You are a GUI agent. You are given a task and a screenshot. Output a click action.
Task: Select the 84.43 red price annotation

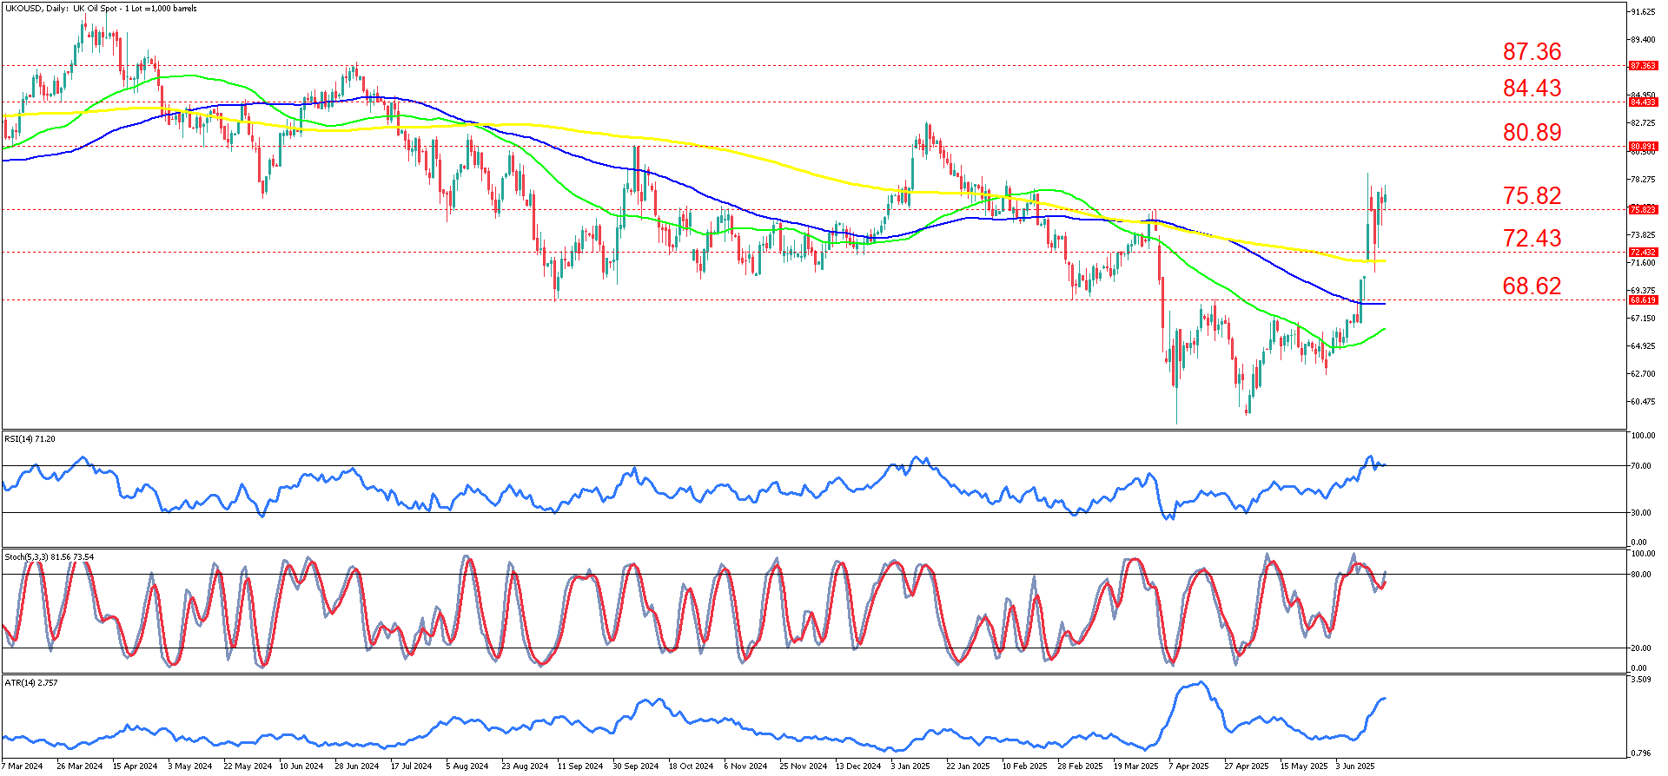(1532, 89)
